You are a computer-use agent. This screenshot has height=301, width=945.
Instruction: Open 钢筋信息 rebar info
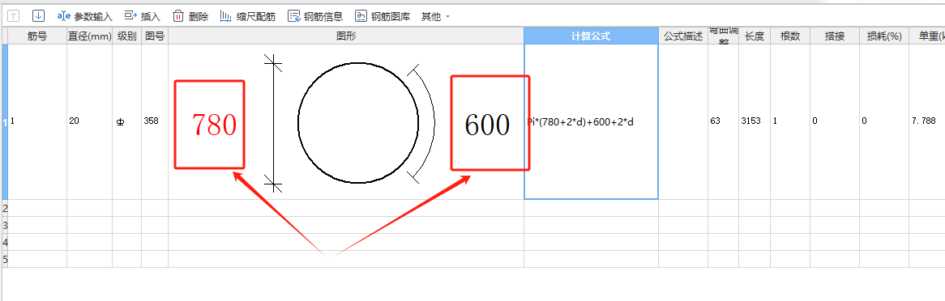315,16
